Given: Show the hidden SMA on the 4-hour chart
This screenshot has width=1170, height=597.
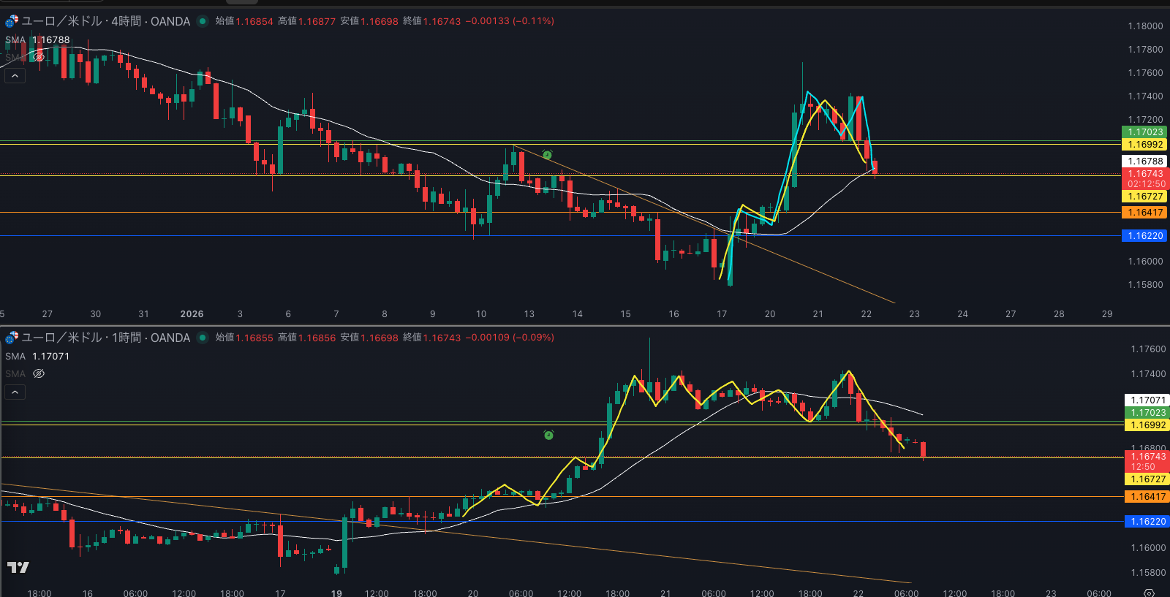Looking at the screenshot, I should [x=39, y=57].
